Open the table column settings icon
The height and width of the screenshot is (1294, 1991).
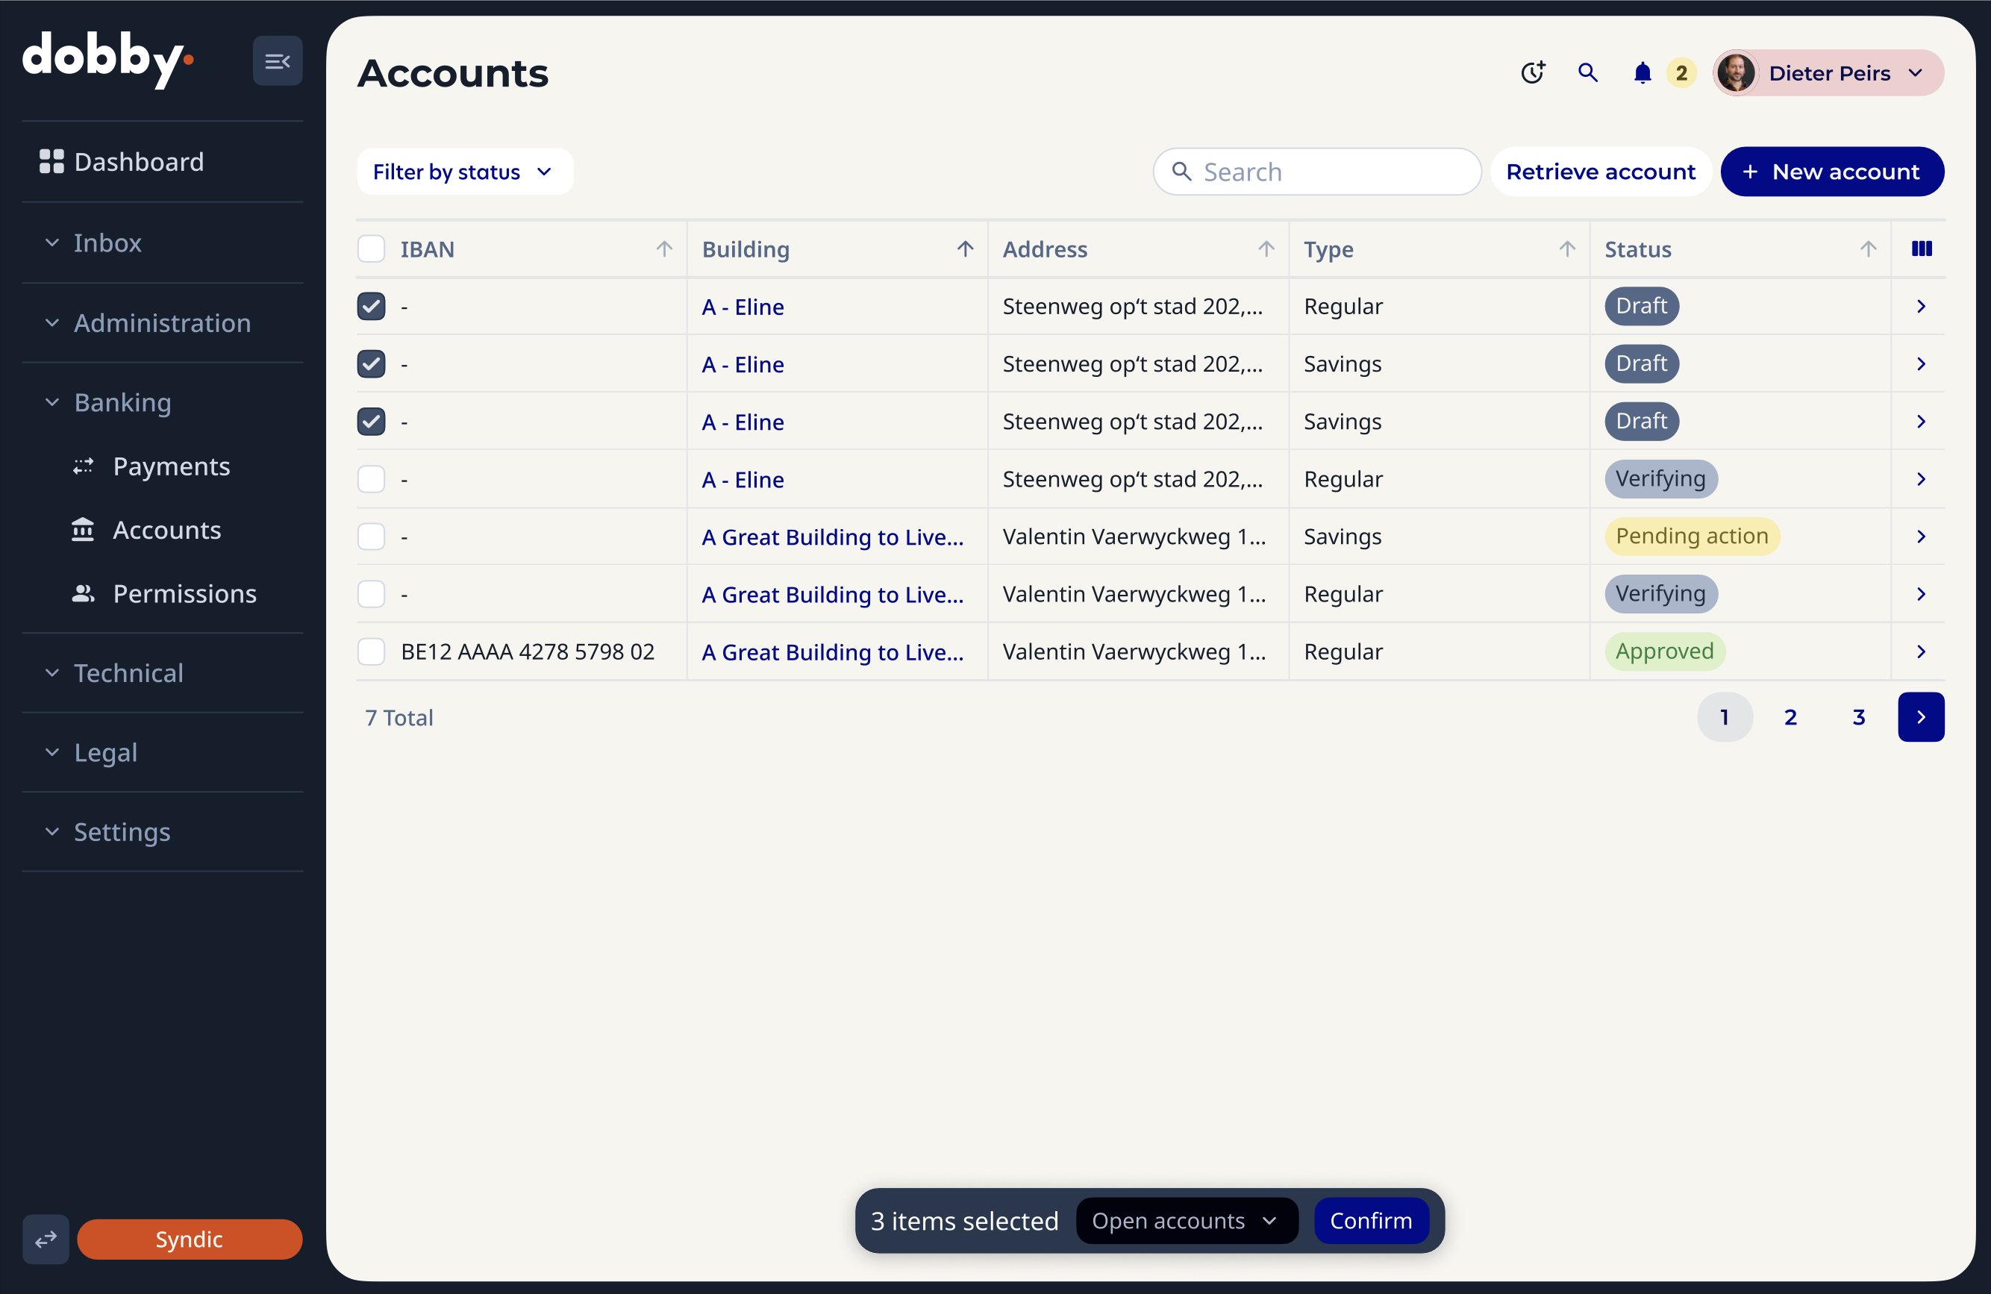tap(1921, 249)
